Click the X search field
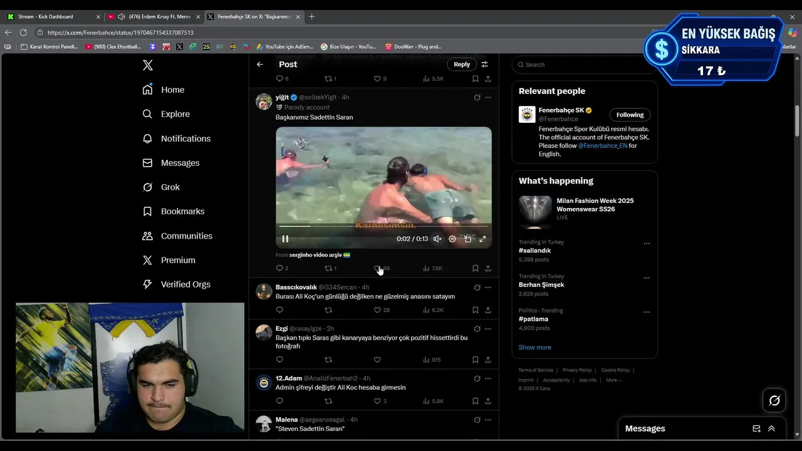The image size is (802, 451). point(585,65)
